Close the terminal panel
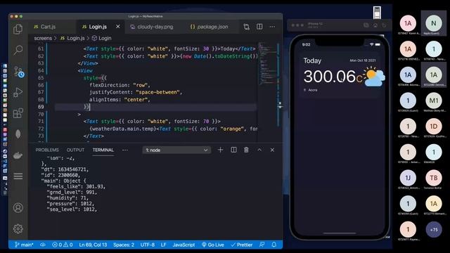Screen dimensions: 450x253 point(272,150)
